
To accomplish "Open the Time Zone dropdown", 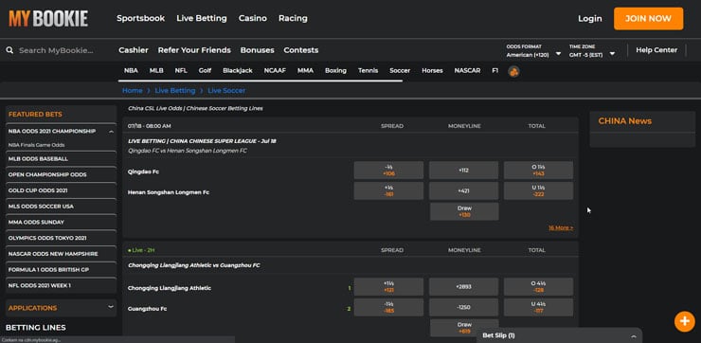I will click(592, 51).
